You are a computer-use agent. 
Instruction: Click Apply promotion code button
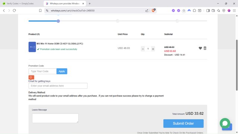[62, 71]
